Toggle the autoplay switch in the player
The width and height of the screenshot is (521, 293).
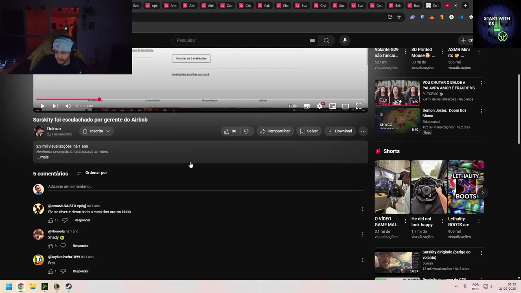(293, 106)
